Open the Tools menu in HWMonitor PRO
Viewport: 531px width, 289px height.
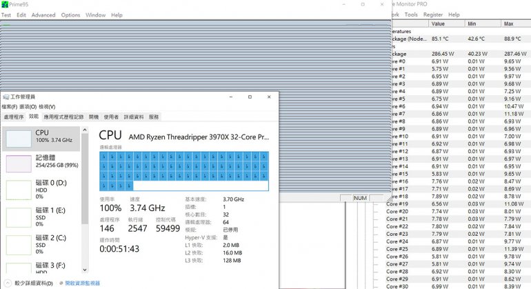point(411,14)
